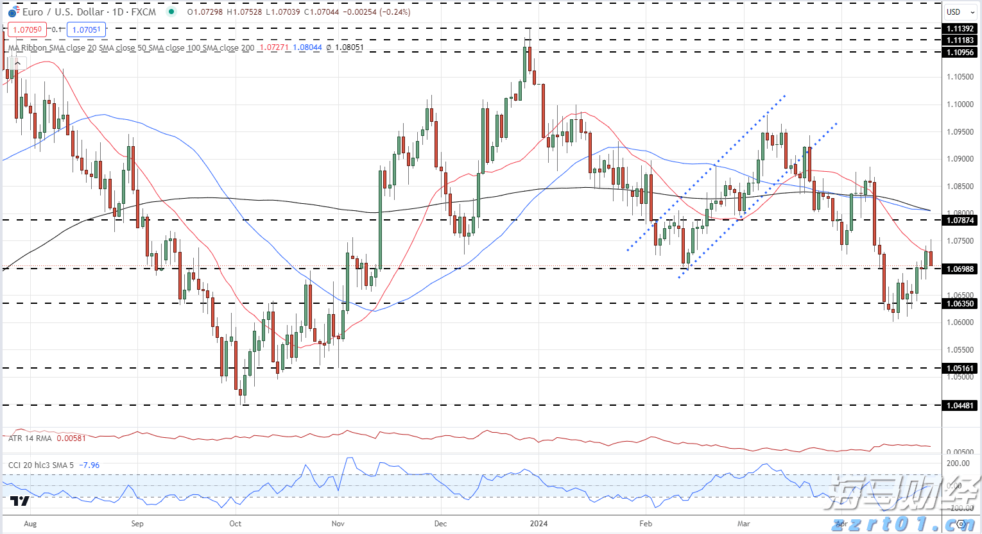Screen dimensions: 982x534
Task: Click the 1.04481 price level label
Action: 960,406
